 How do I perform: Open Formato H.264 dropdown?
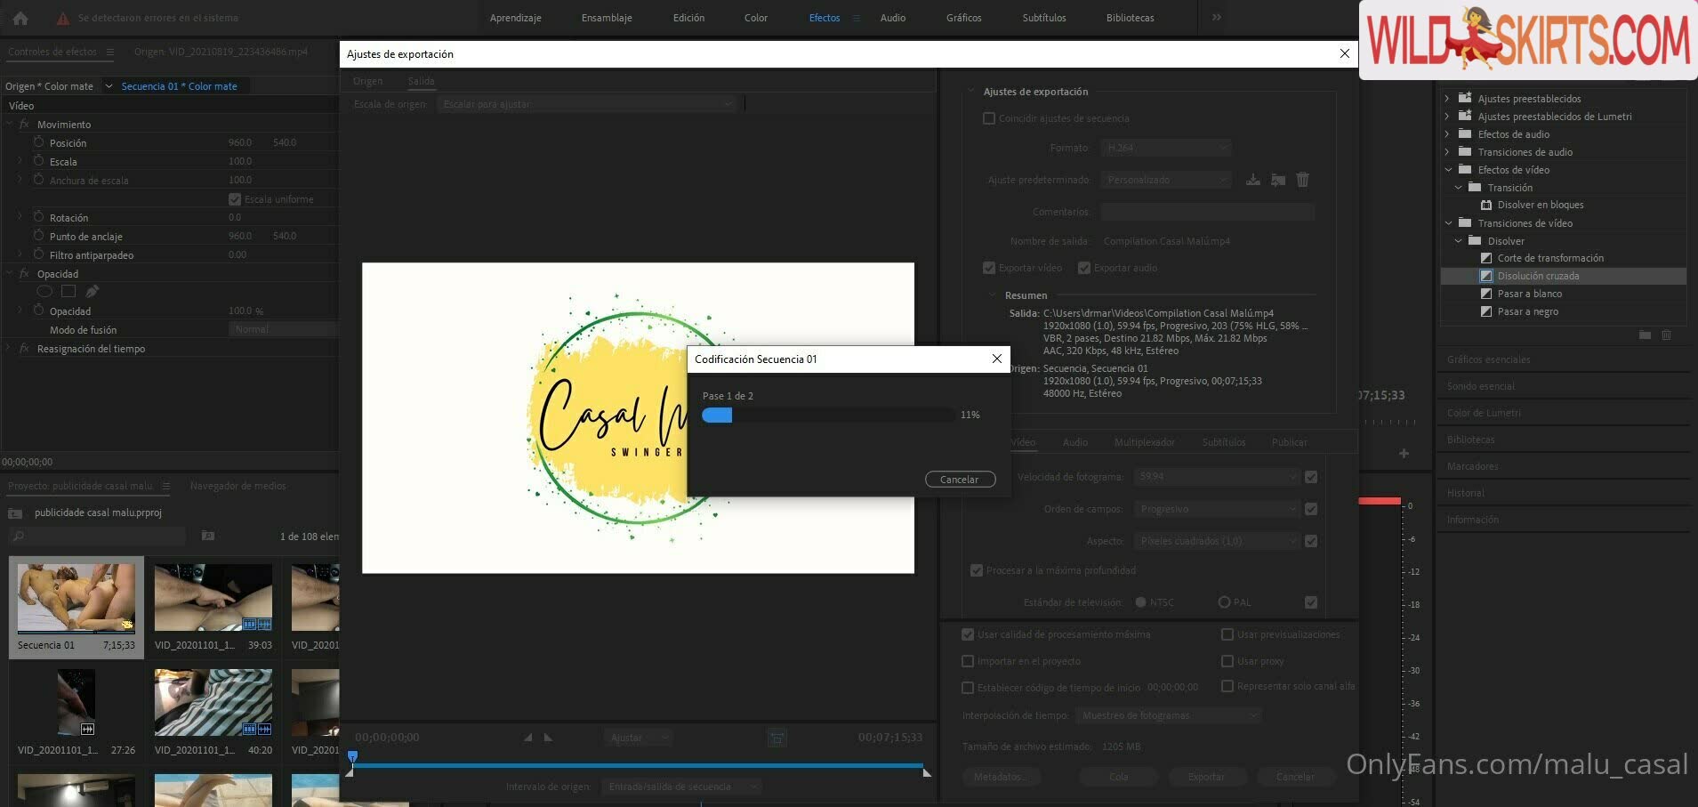1166,148
